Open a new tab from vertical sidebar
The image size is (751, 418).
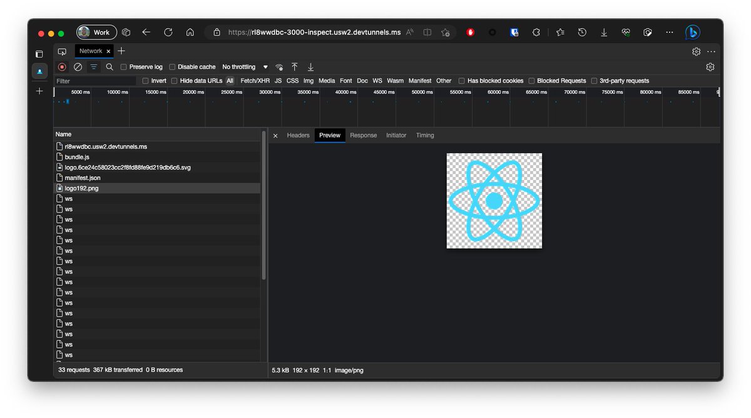point(39,91)
